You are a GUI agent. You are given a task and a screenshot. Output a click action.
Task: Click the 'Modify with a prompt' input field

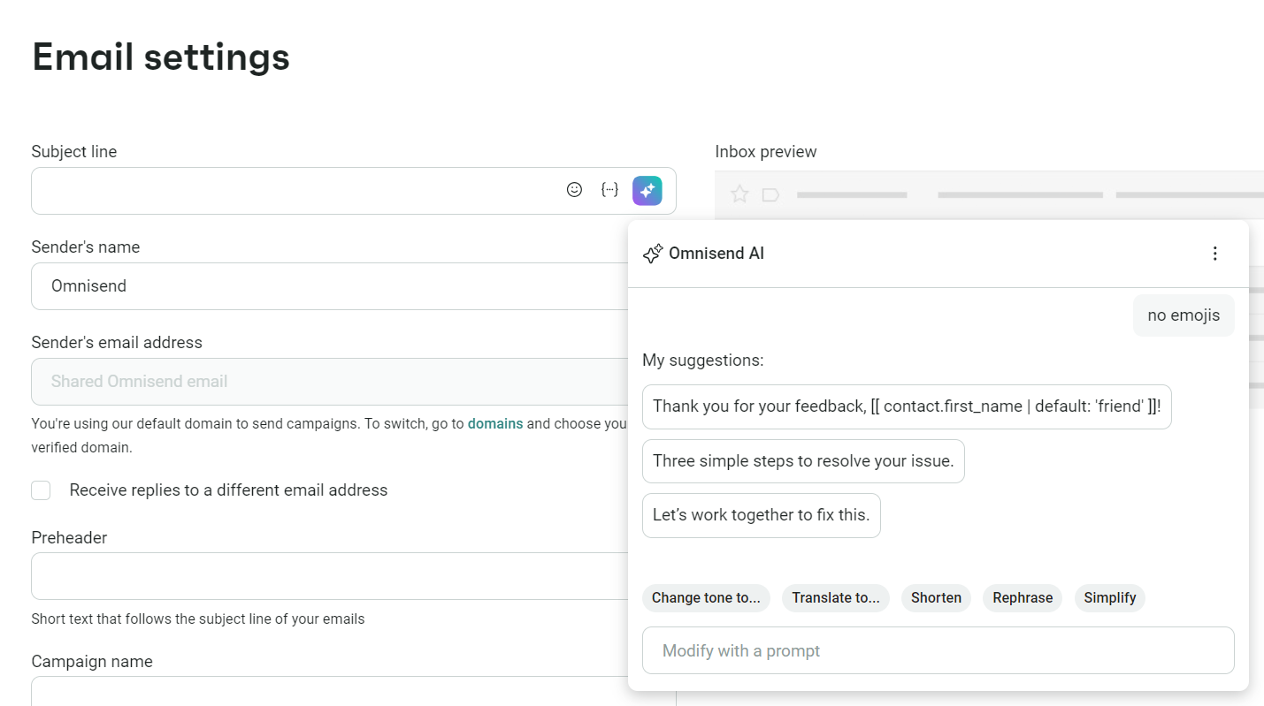coord(938,650)
